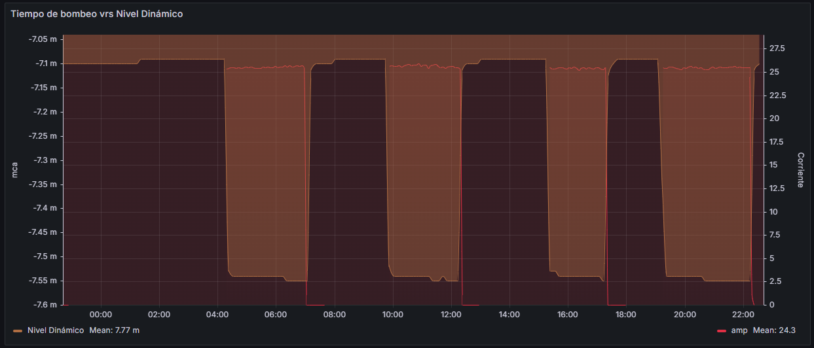Click the Corriente right axis title
This screenshot has height=348, width=814.
click(800, 170)
